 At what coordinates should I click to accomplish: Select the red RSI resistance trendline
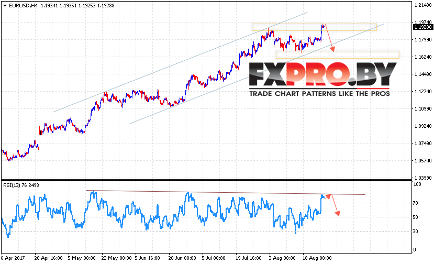point(225,192)
